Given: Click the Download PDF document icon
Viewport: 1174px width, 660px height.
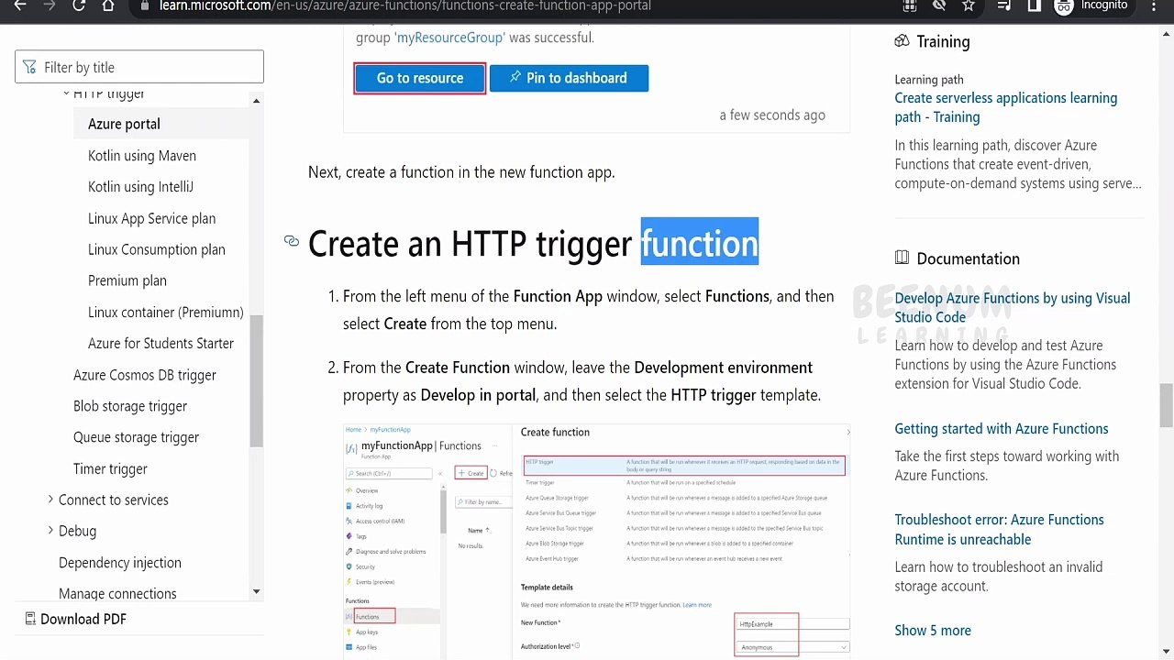Looking at the screenshot, I should click(x=30, y=619).
